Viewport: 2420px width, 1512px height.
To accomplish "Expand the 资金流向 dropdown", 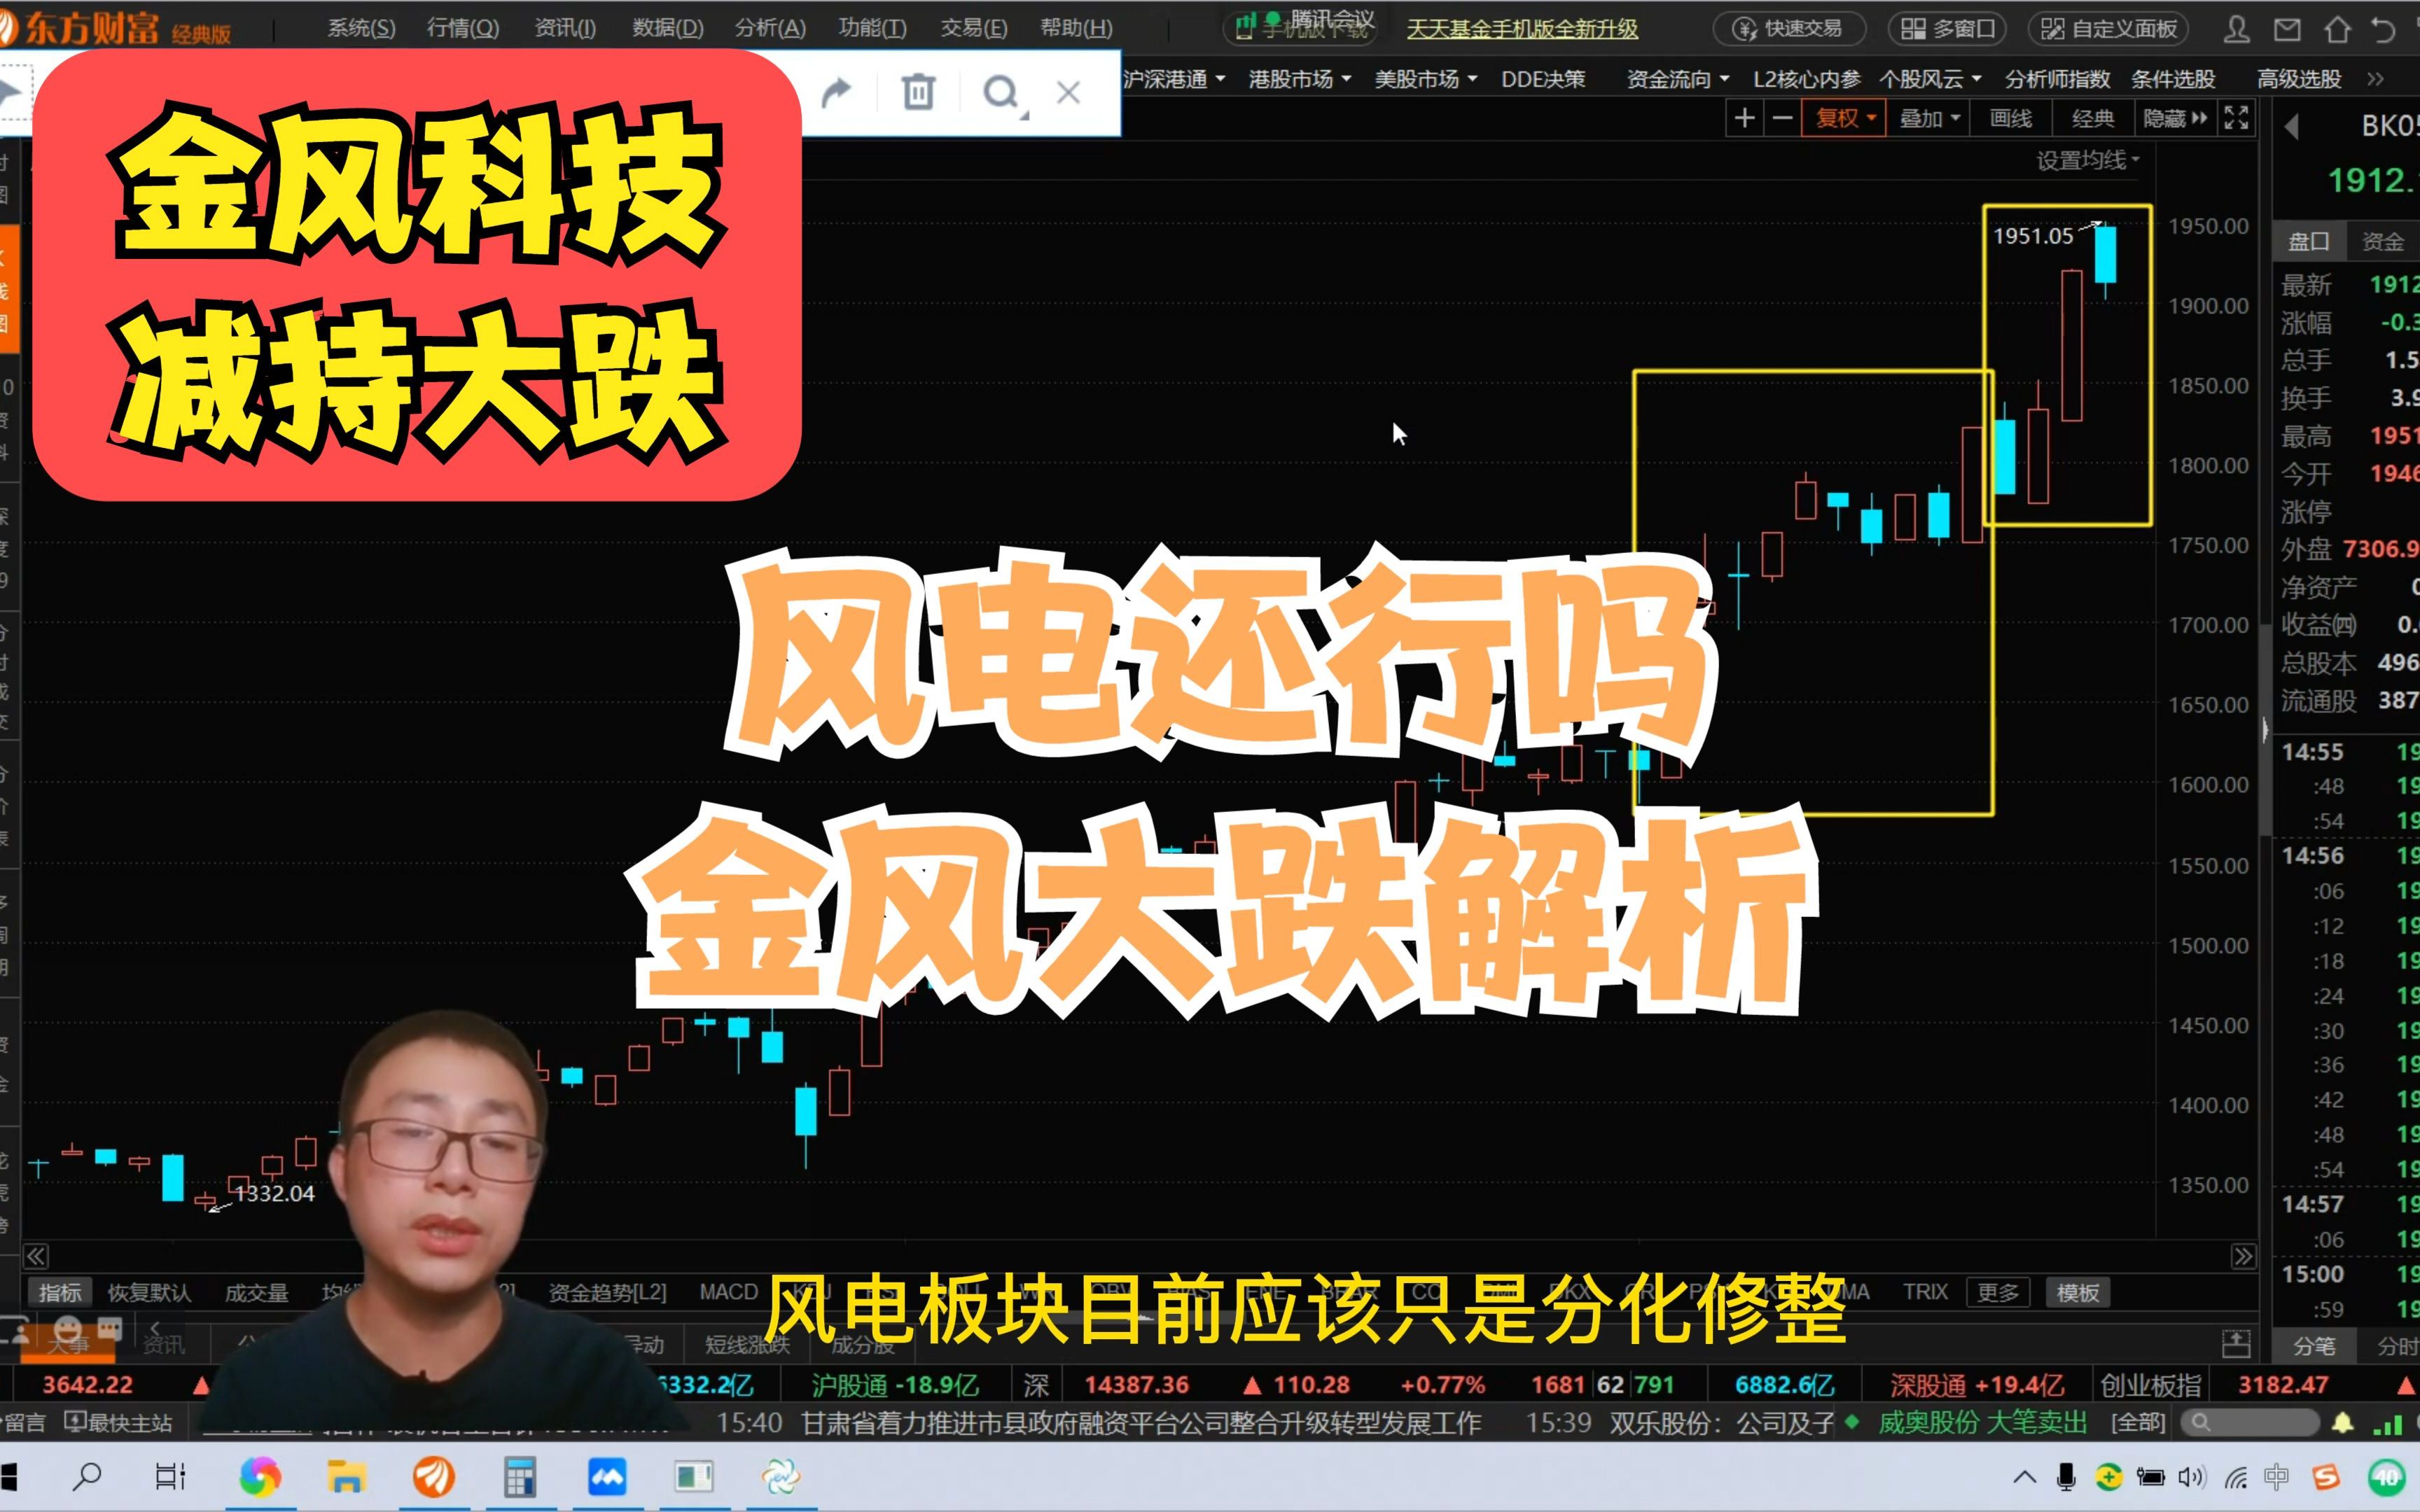I will (x=1678, y=79).
